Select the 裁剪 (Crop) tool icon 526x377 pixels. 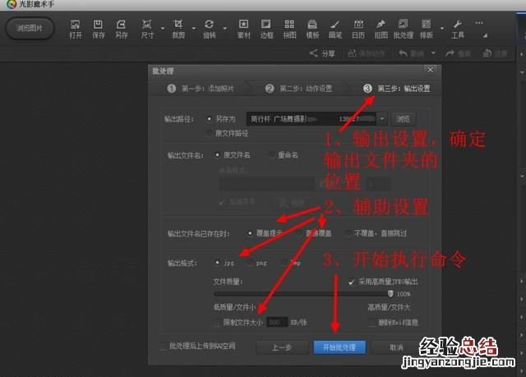point(178,29)
